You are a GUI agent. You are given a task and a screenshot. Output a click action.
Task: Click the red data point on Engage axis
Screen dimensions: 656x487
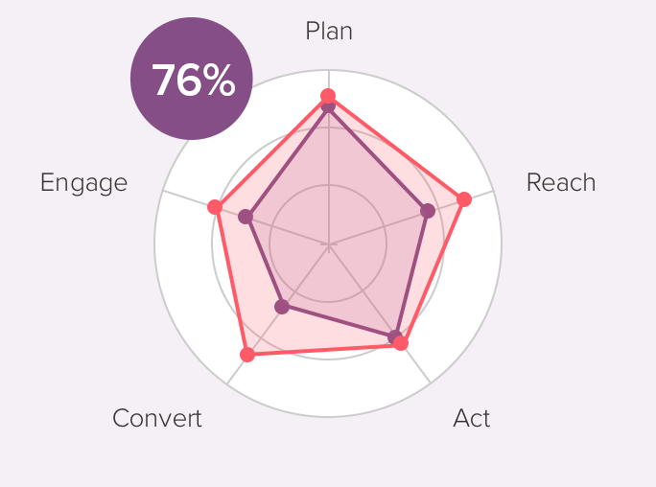coord(215,207)
